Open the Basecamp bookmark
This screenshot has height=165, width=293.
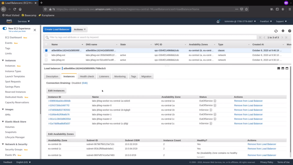pos(29,15)
